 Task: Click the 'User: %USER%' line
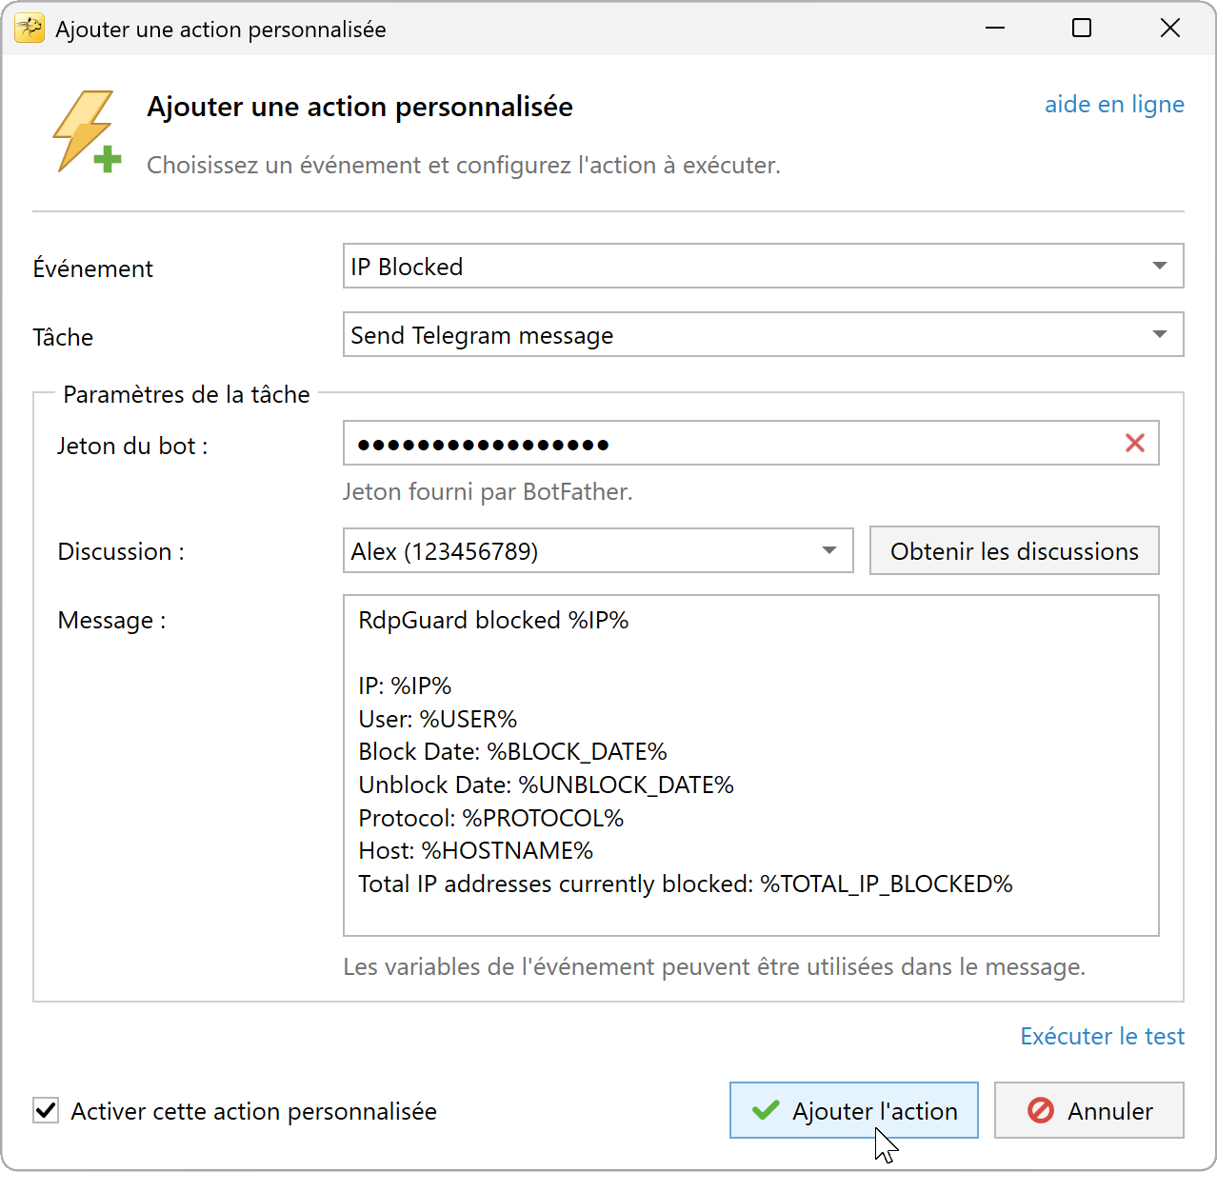point(437,719)
